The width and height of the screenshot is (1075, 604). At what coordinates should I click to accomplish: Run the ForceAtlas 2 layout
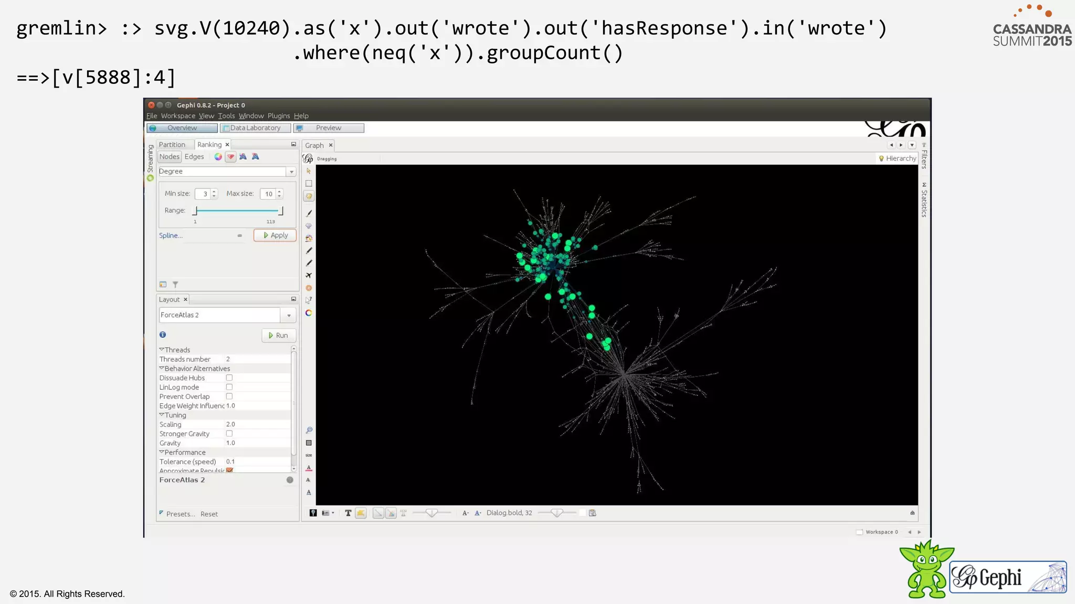pos(279,336)
